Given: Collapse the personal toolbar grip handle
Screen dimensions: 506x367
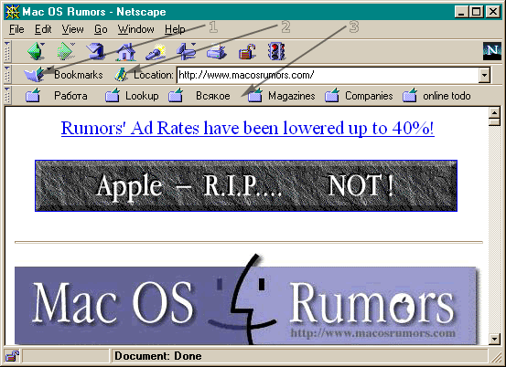Looking at the screenshot, I should (7, 95).
